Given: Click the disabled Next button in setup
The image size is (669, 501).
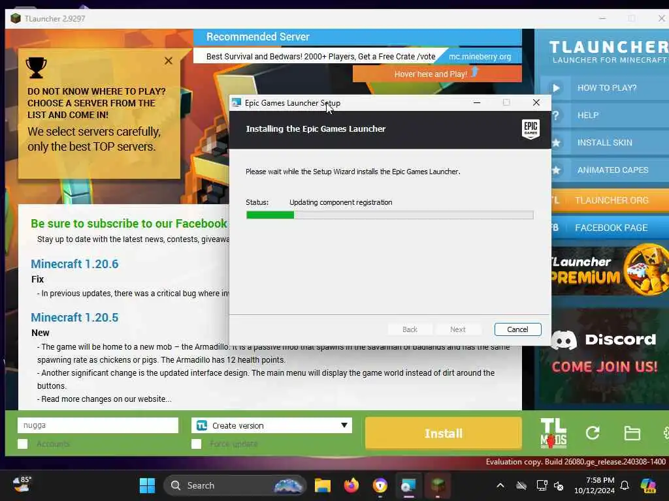Looking at the screenshot, I should coord(457,329).
